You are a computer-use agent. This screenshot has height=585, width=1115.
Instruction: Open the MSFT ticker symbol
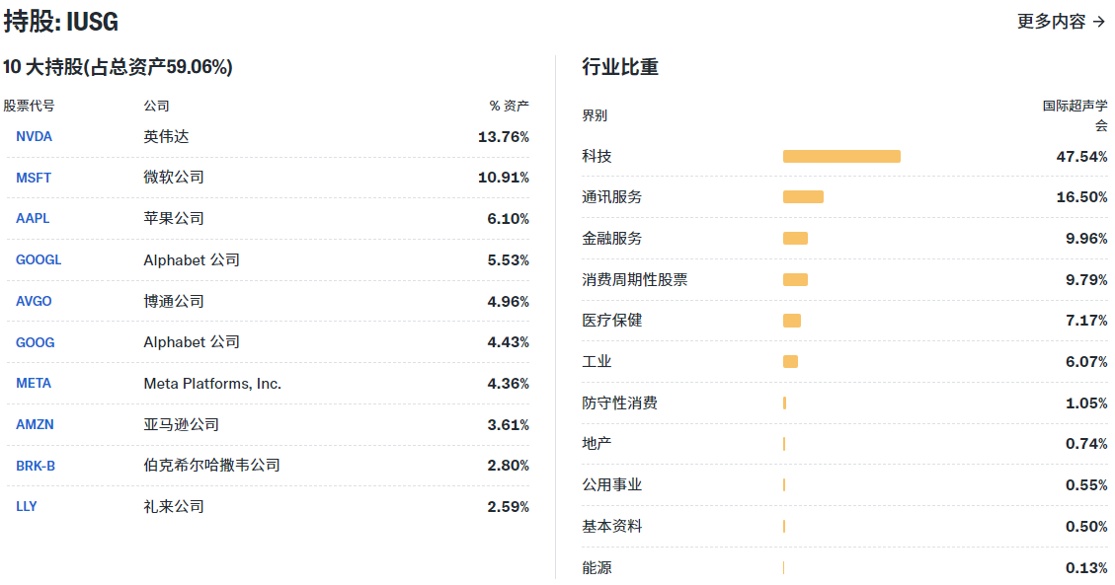click(x=34, y=178)
